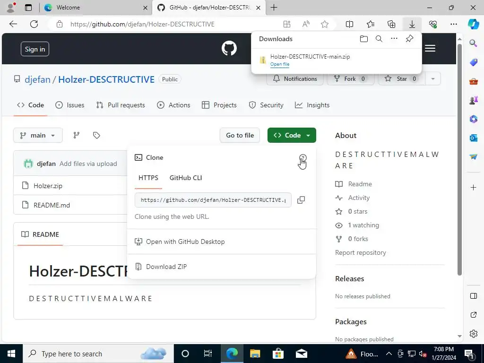This screenshot has height=363, width=484.
Task: Click the Report repository link
Action: coord(361,252)
